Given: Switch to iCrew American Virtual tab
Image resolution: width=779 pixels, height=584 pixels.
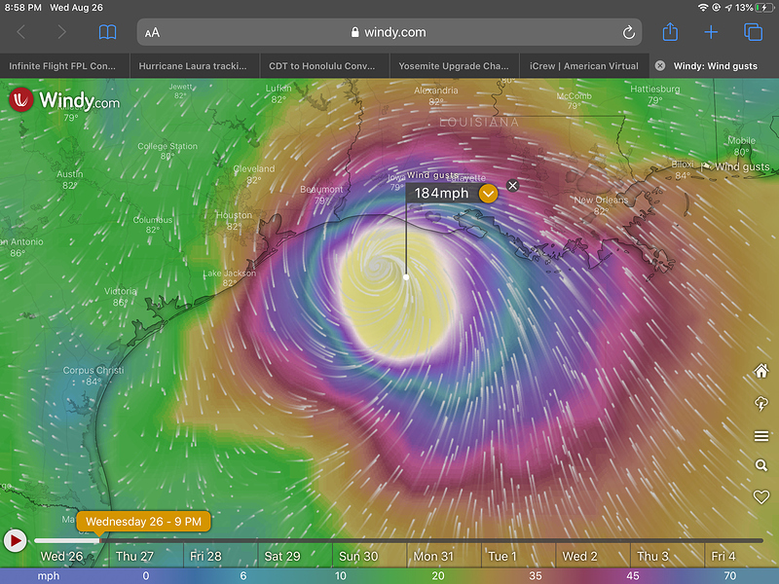Looking at the screenshot, I should click(x=584, y=66).
